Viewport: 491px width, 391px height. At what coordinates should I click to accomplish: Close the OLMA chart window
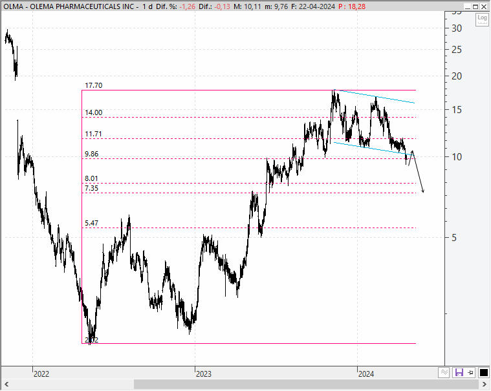pos(484,6)
